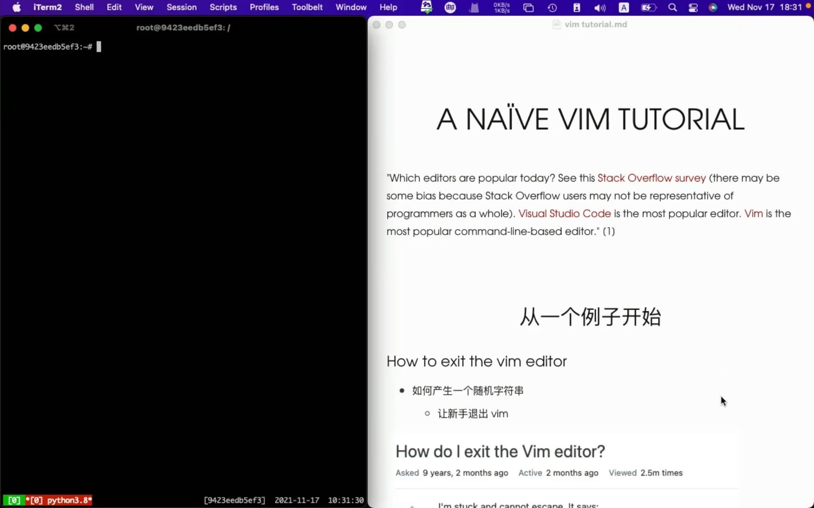Click 'Active 2 months ago' text
This screenshot has width=814, height=508.
tap(558, 473)
